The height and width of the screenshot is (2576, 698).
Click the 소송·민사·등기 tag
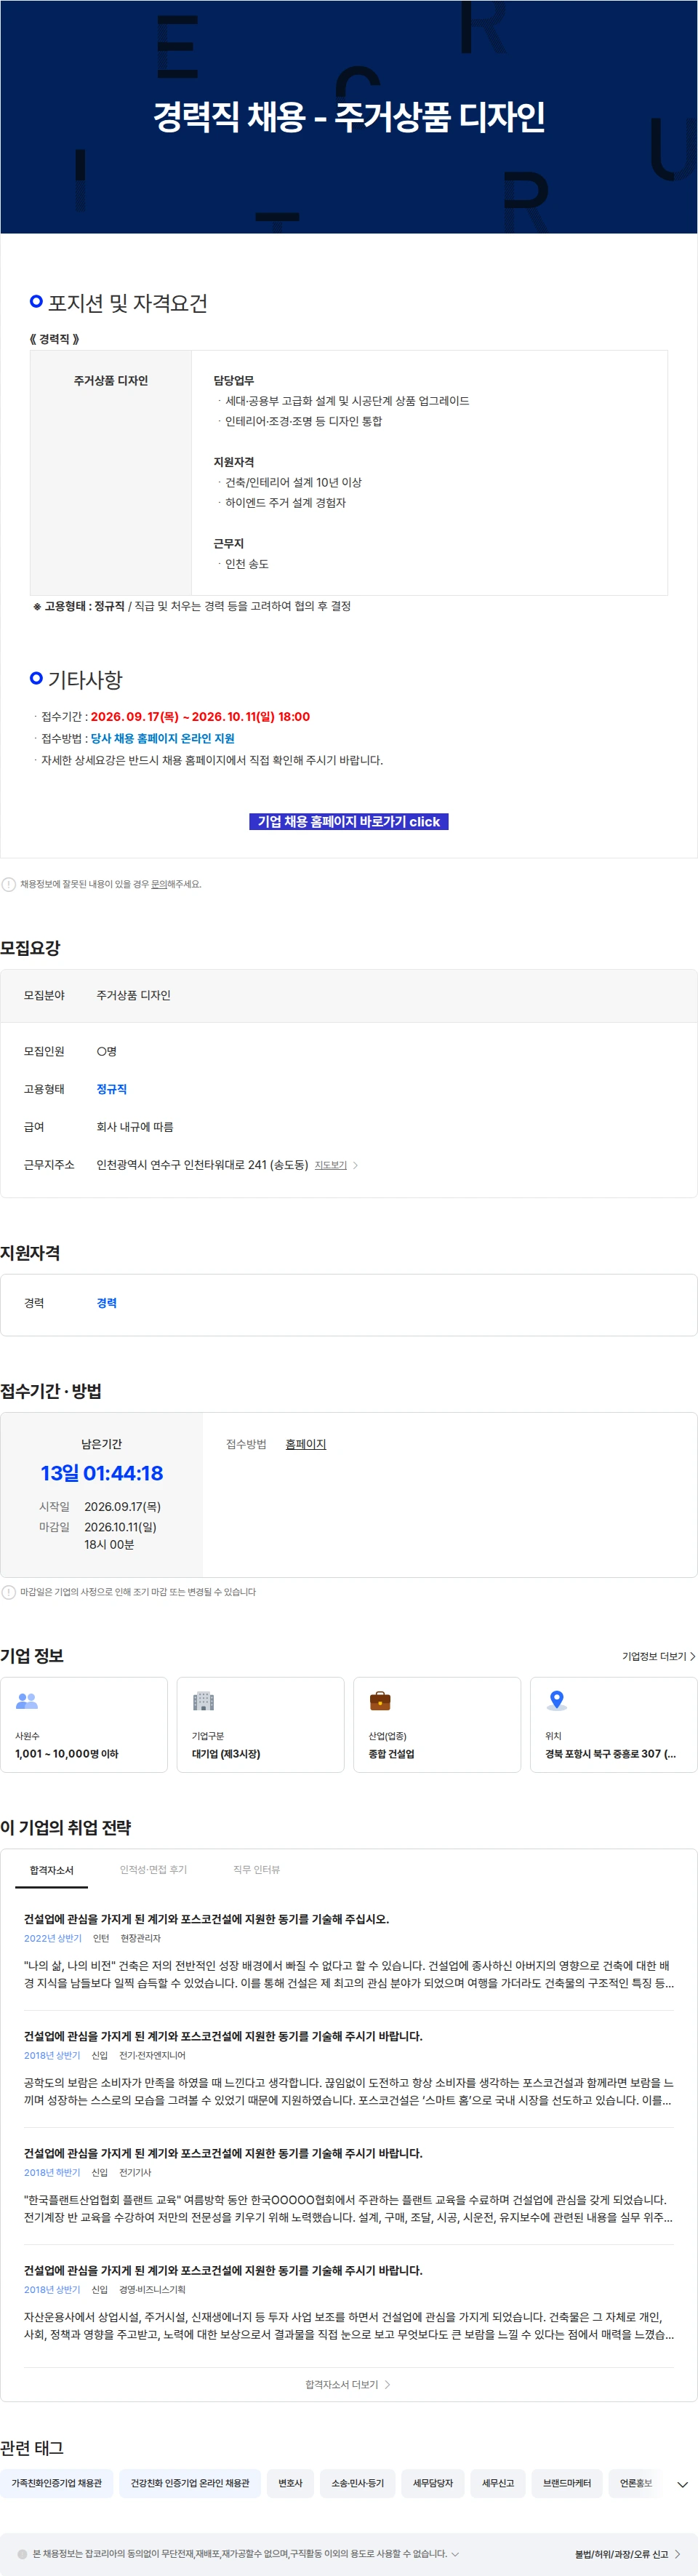(x=358, y=2483)
